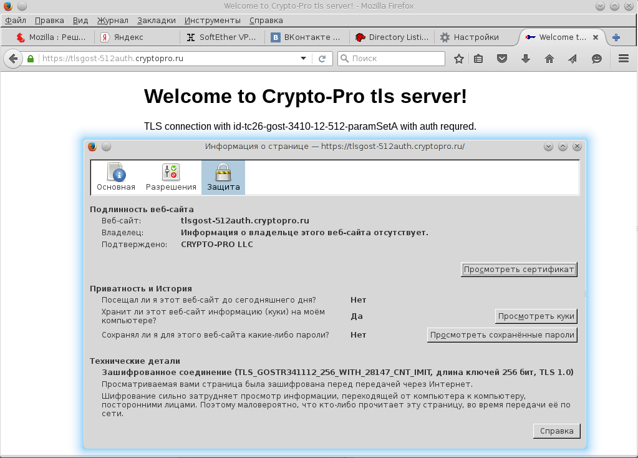
Task: Open the downloads arrow icon
Action: click(526, 59)
